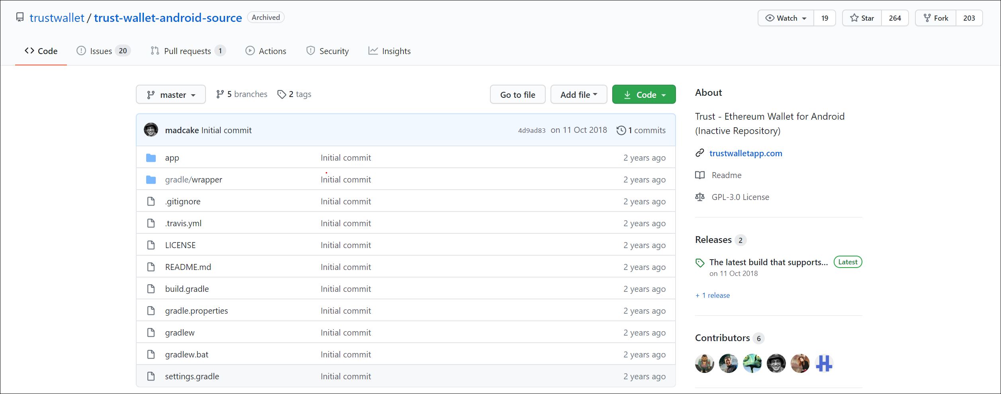This screenshot has height=394, width=1001.
Task: Open the Issues tab
Action: (104, 51)
